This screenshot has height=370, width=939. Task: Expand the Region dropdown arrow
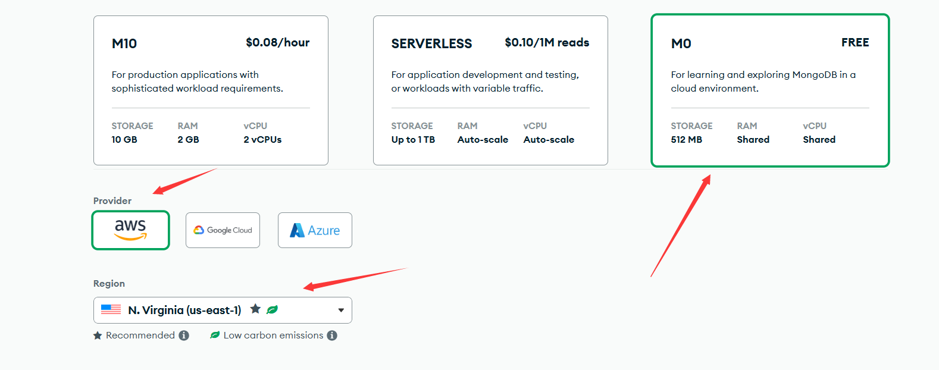(341, 310)
